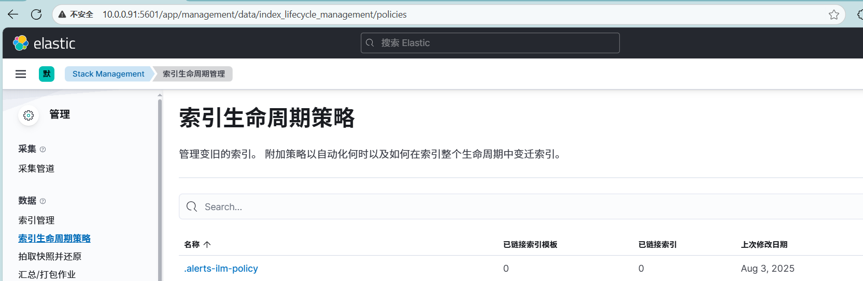
Task: Show help tooltip next to 数据
Action: click(43, 201)
